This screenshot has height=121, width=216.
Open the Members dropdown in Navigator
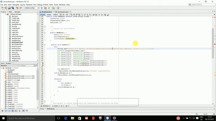(10, 66)
